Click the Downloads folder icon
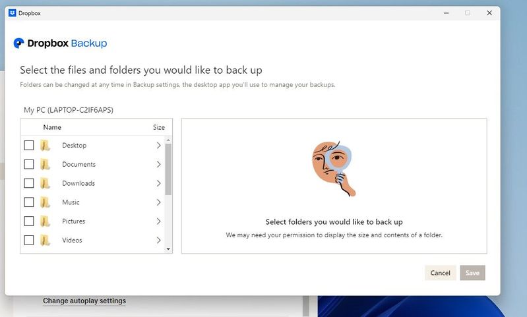Image resolution: width=527 pixels, height=317 pixels. point(45,184)
